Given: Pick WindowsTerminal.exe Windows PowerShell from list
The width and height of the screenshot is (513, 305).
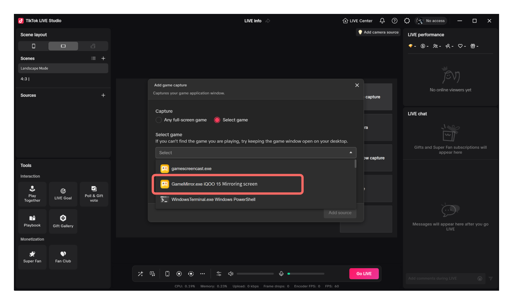Looking at the screenshot, I should click(x=213, y=199).
